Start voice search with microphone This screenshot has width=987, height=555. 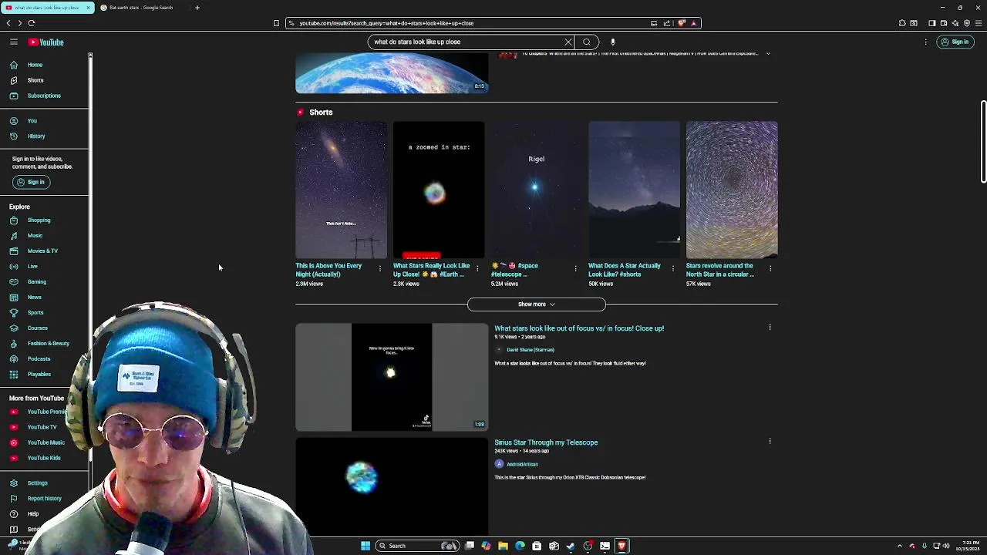coord(613,42)
